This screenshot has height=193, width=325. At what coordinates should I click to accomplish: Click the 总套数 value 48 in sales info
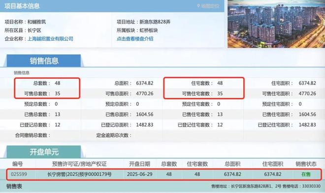[58, 83]
